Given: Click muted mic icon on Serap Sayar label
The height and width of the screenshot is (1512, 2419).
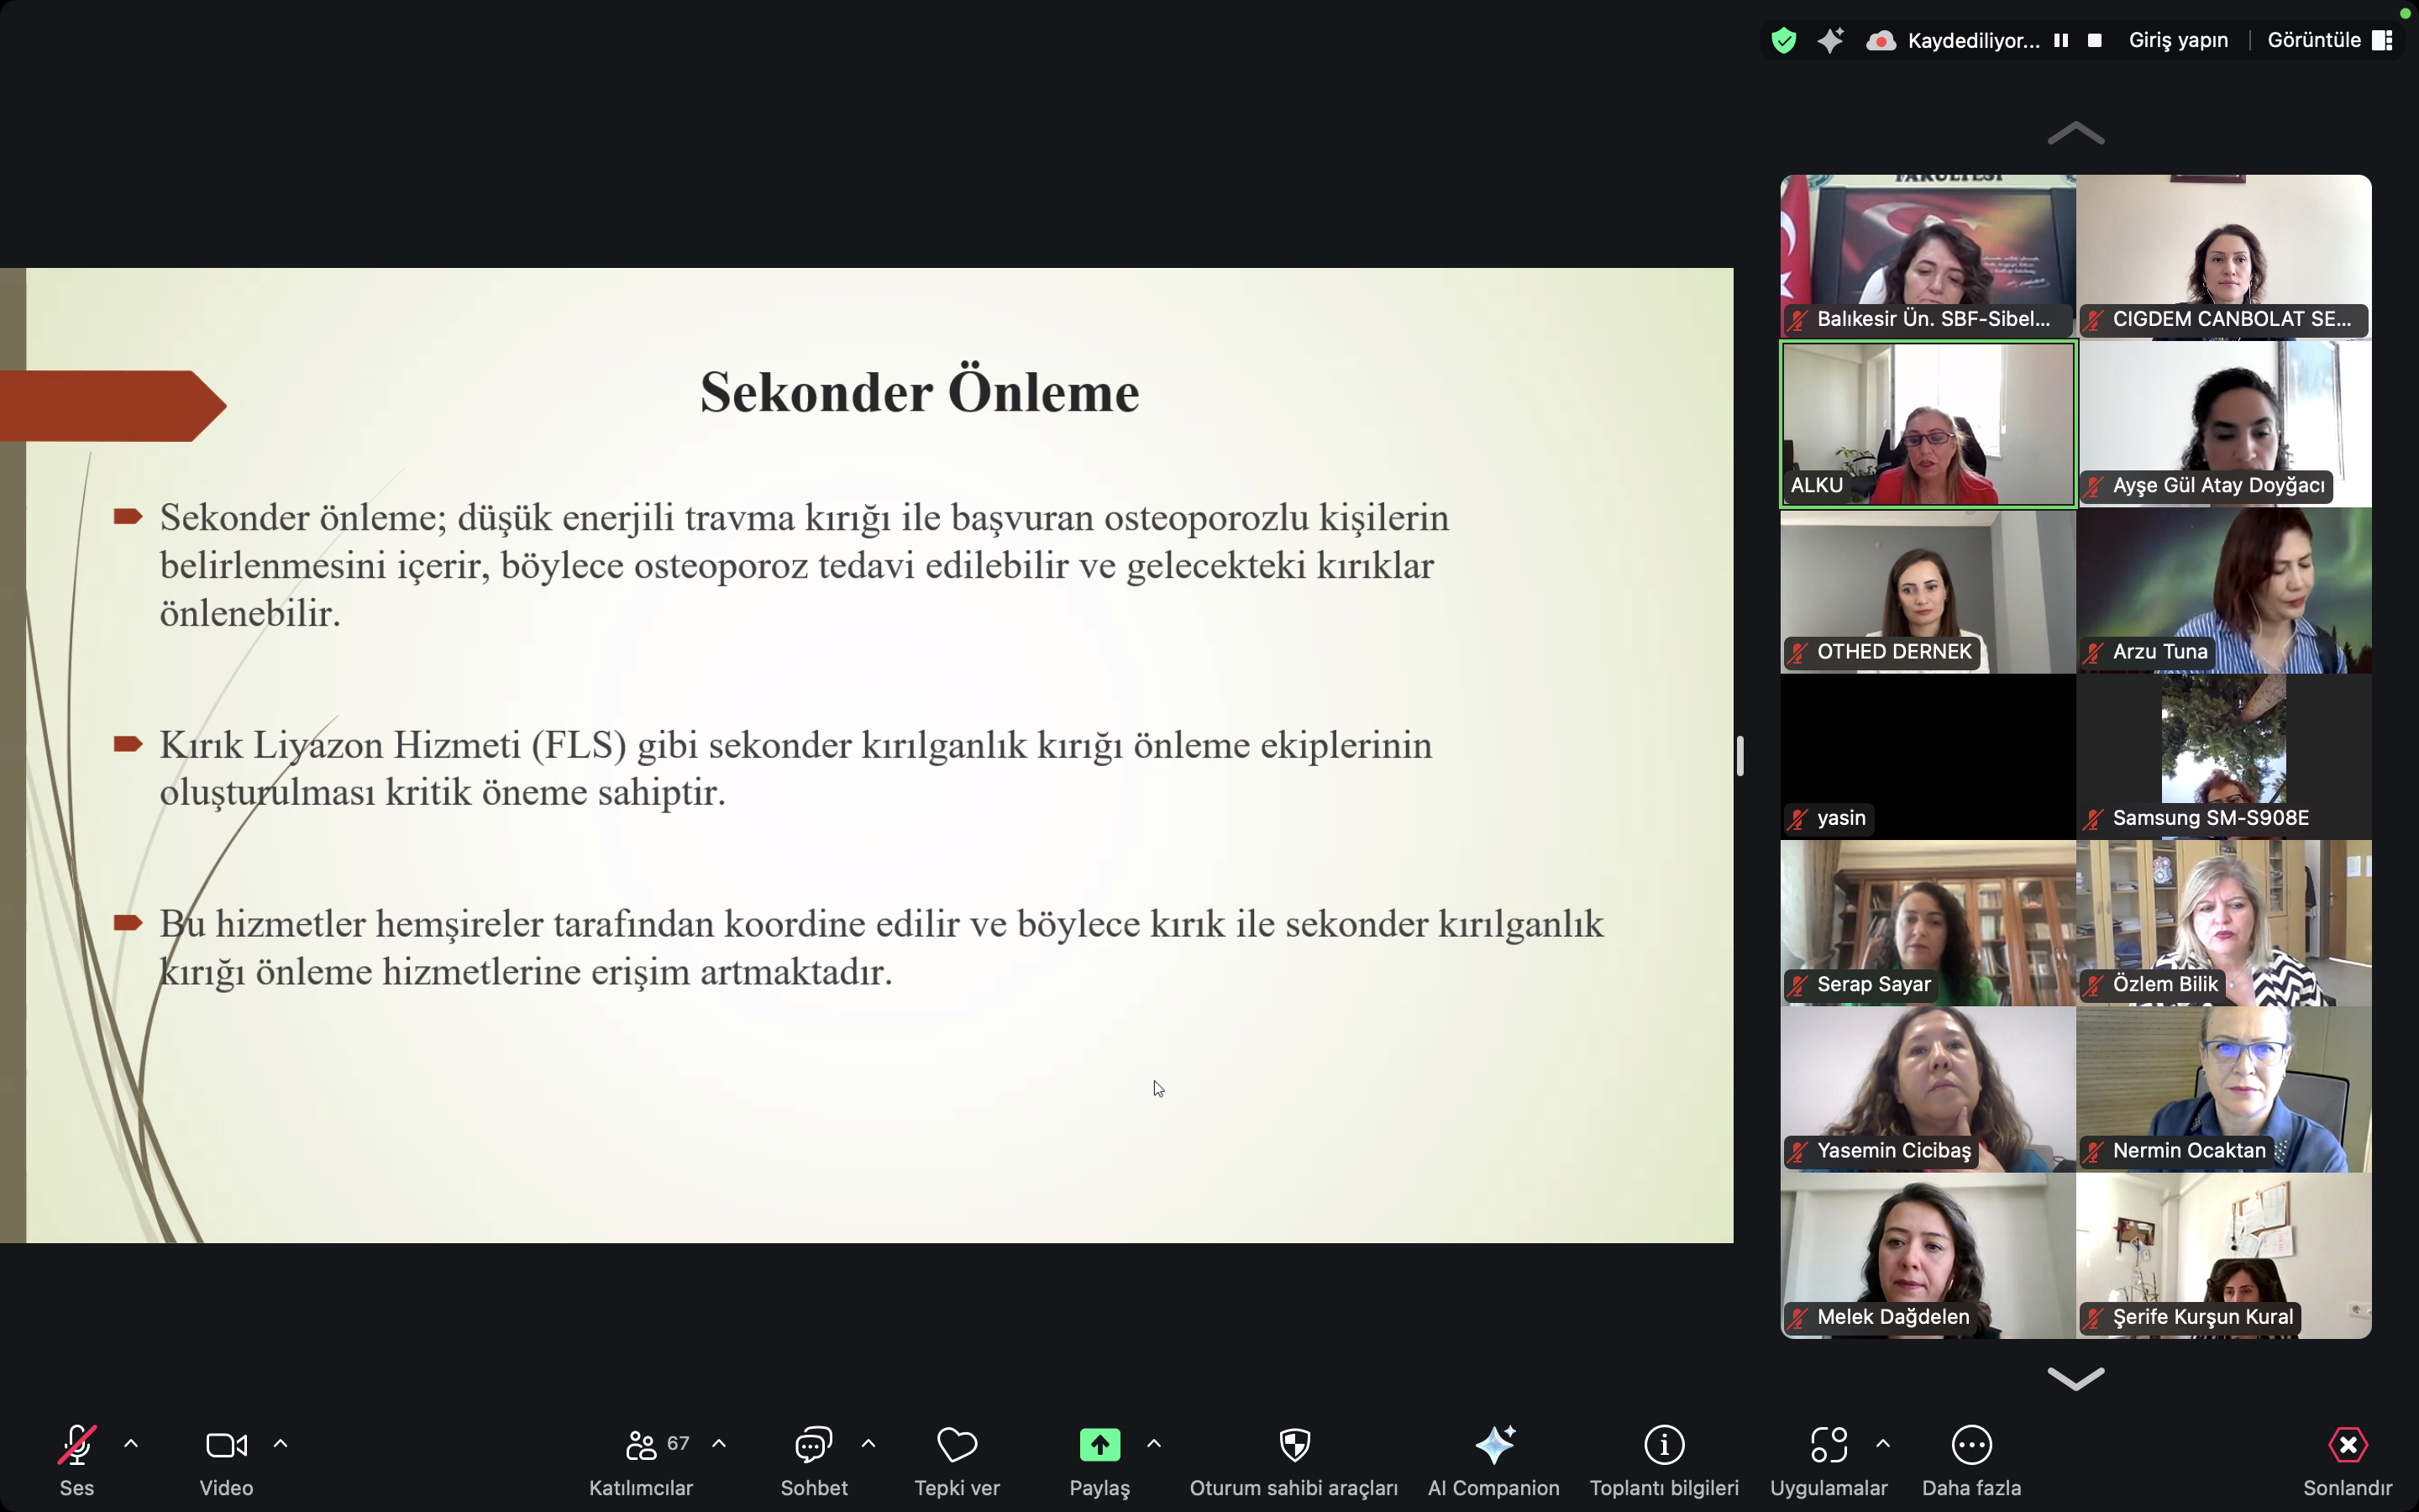Looking at the screenshot, I should click(x=1798, y=985).
